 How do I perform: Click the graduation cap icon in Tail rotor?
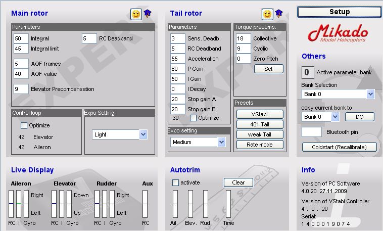(x=279, y=14)
